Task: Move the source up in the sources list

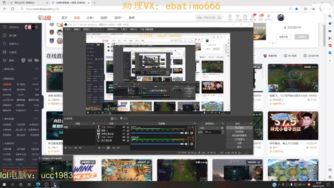Action: [114, 148]
